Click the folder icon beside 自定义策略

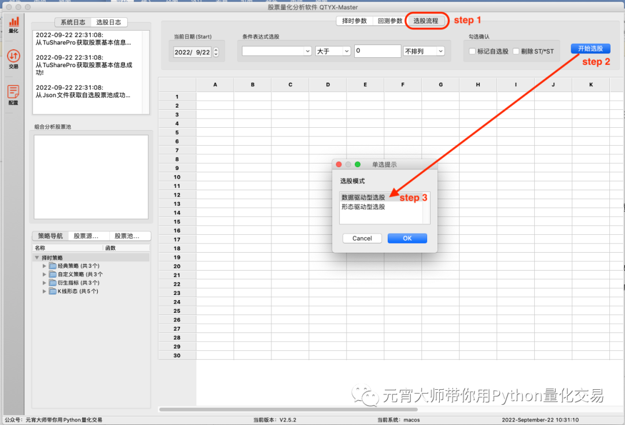[52, 274]
